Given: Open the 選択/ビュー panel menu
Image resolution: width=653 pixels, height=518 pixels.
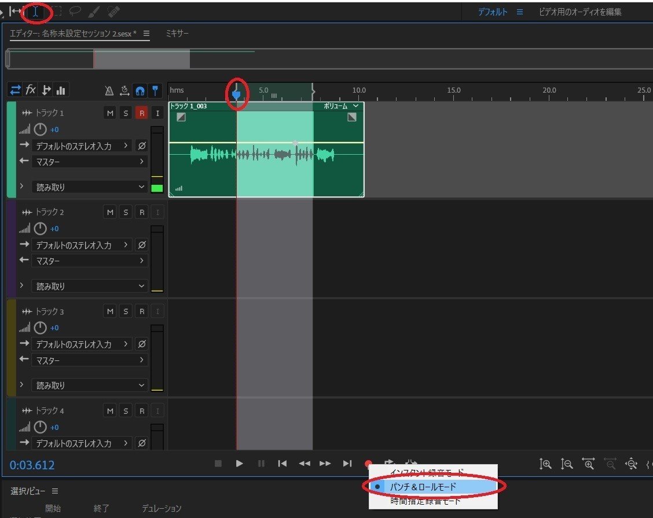Looking at the screenshot, I should pos(55,491).
